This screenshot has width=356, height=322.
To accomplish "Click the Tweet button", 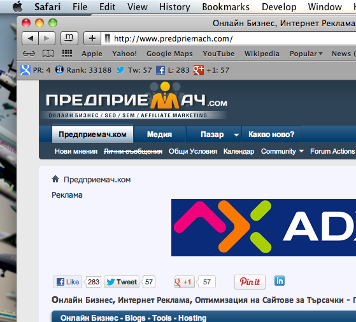I will tap(122, 282).
